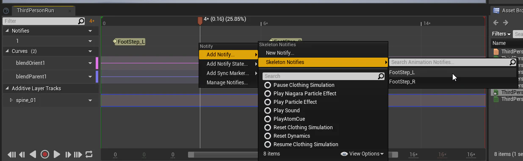Toggle playback looping
Image resolution: width=523 pixels, height=161 pixels.
point(89,155)
